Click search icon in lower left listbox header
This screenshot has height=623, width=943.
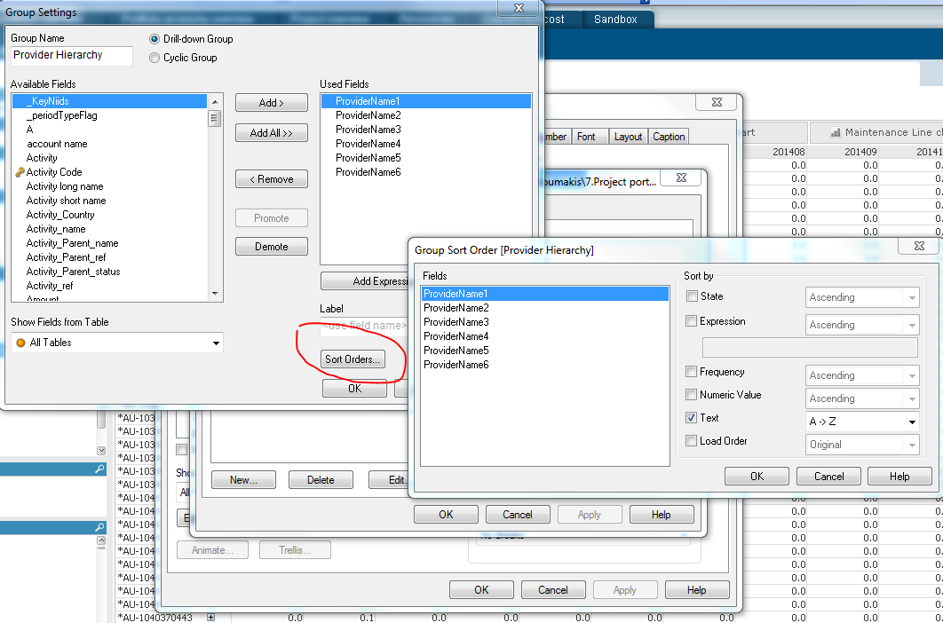click(99, 527)
